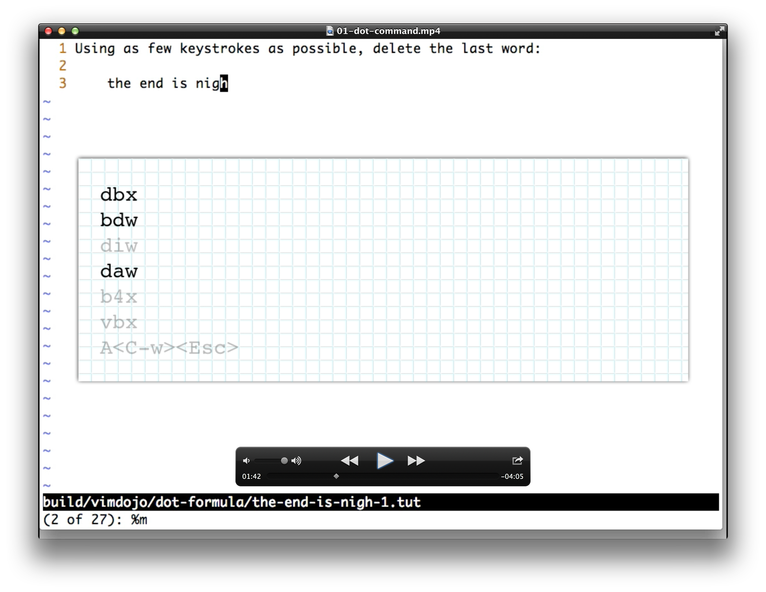This screenshot has width=766, height=592.
Task: Minimize the window with the yellow button
Action: click(x=62, y=31)
